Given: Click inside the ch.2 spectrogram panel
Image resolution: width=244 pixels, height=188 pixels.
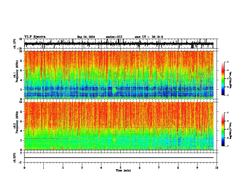Looking at the screenshot, I should [x=119, y=126].
